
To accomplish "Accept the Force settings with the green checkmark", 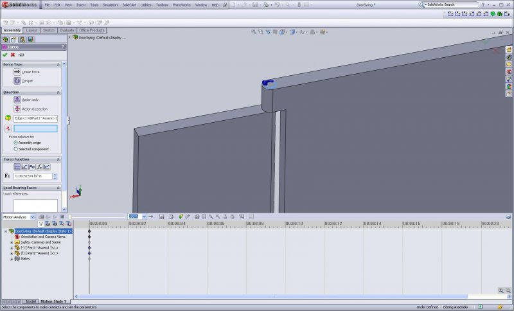I will pos(5,55).
